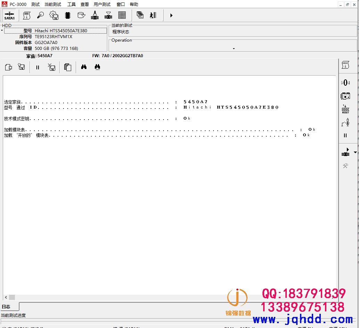
Task: Click the binoculars find icon
Action: coord(84,67)
